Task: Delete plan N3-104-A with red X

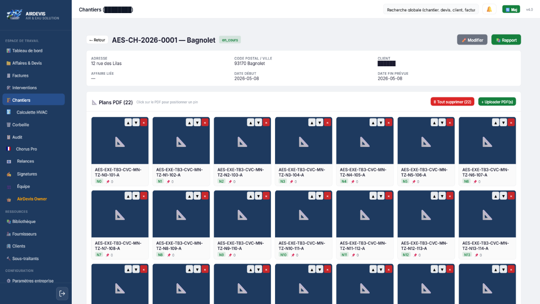Action: [327, 122]
